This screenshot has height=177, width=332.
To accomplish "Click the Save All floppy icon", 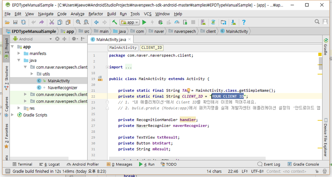I will pos(15,22).
